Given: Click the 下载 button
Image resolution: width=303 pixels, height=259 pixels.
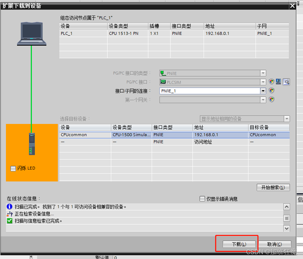Looking at the screenshot, I should click(239, 244).
